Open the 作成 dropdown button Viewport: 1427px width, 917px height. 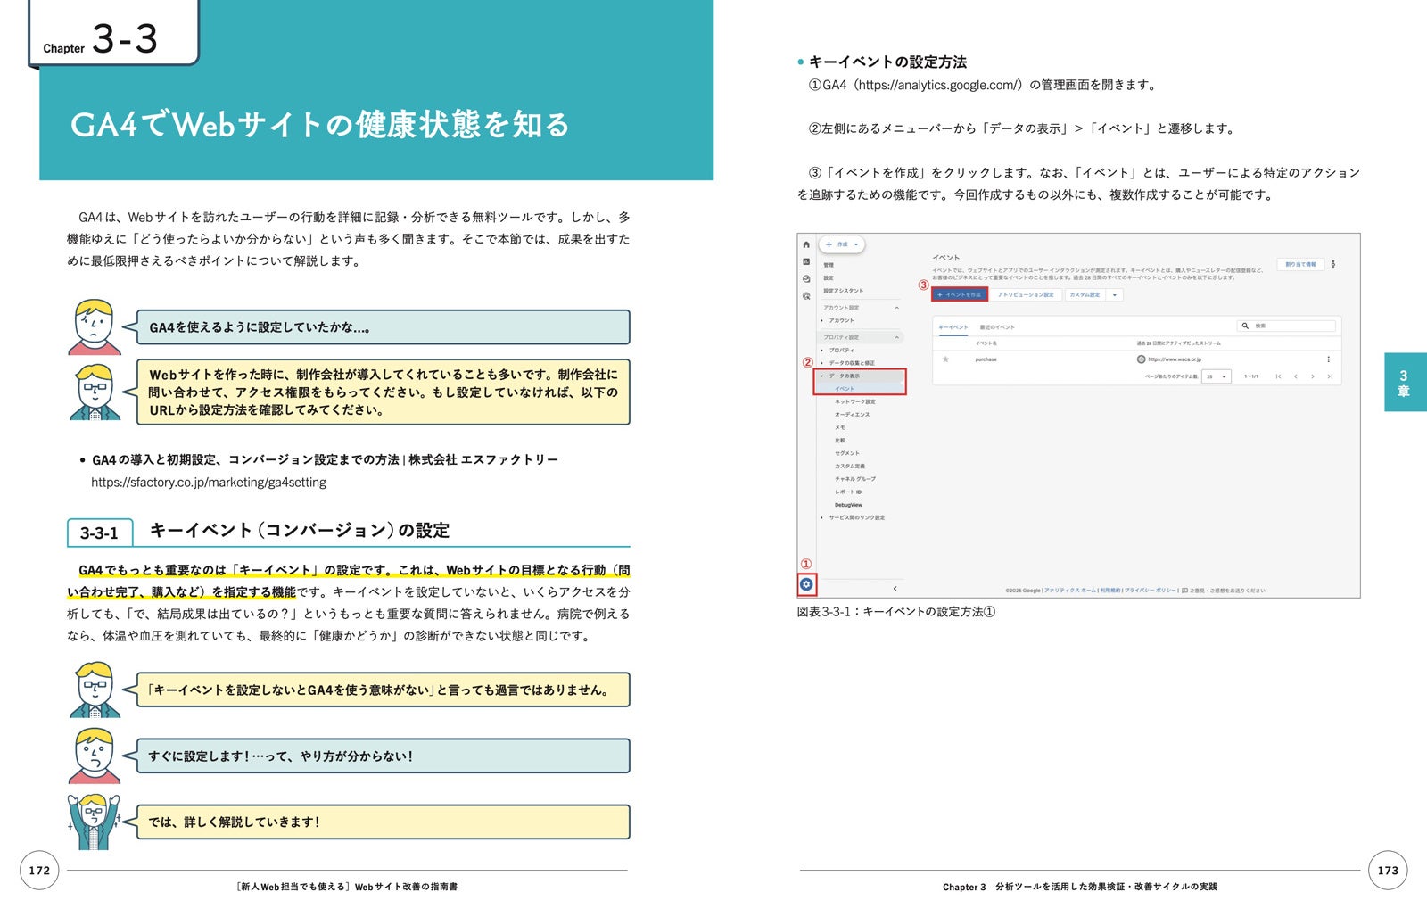[841, 244]
